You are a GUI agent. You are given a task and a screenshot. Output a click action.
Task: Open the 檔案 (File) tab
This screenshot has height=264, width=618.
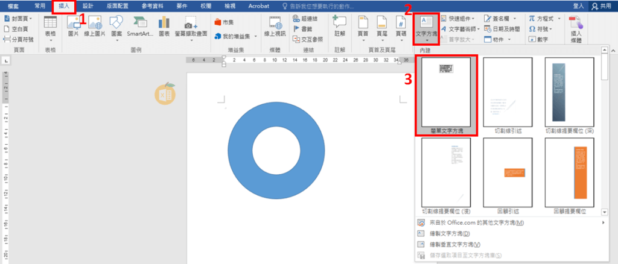13,5
